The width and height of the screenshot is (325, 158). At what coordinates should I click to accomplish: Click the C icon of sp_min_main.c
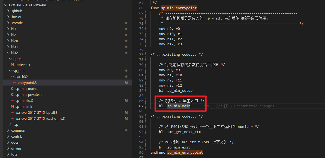coord(12,89)
